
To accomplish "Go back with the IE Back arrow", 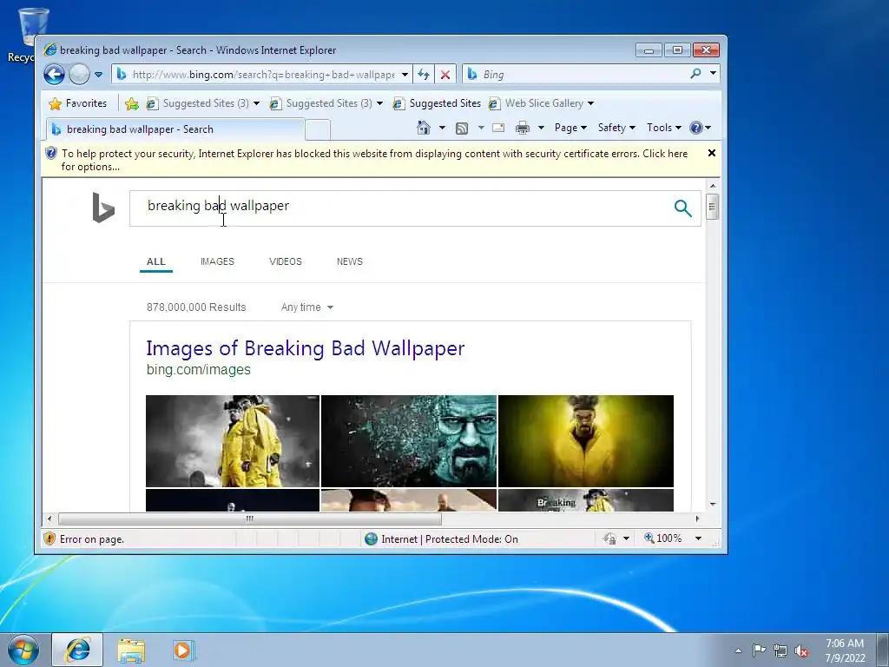I will point(55,75).
